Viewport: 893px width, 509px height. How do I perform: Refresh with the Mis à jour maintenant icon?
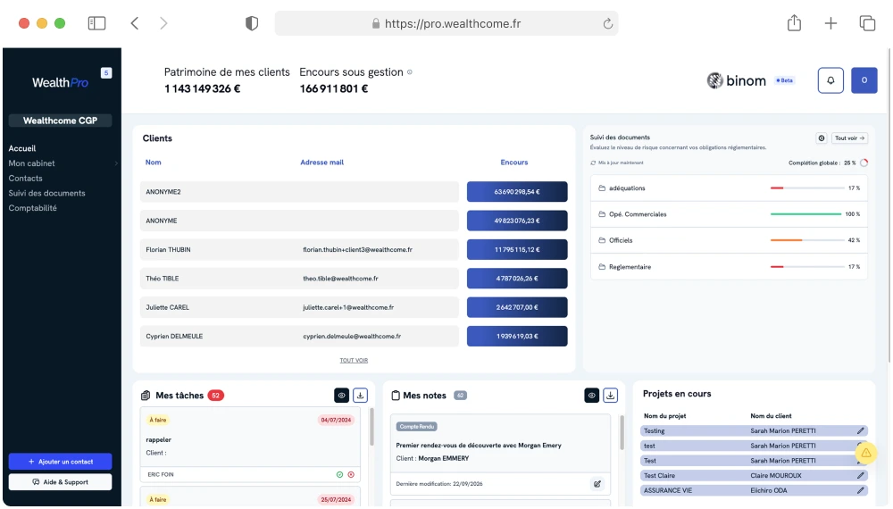coord(593,163)
